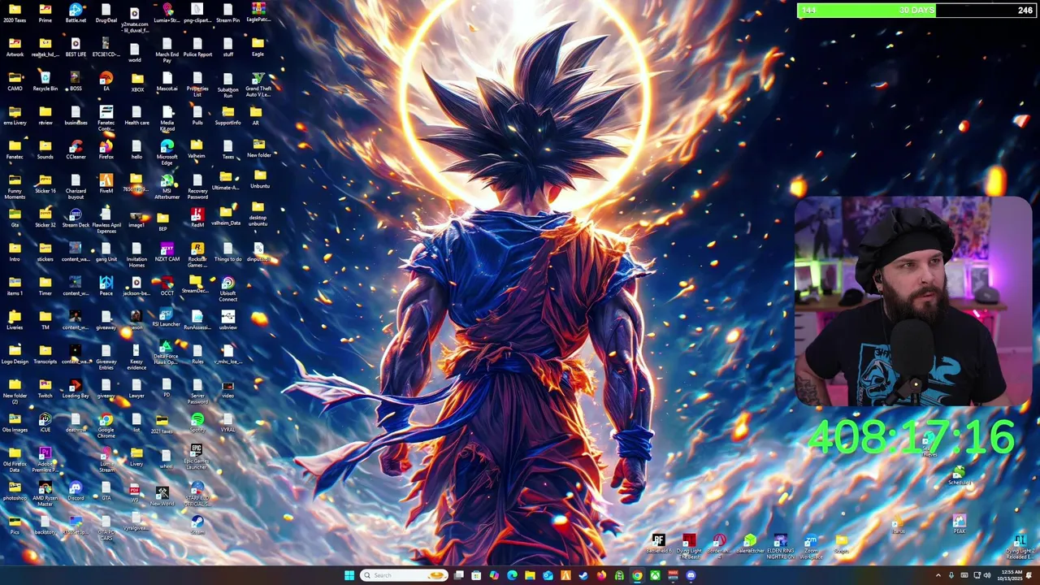Click the 408:17:16 countdown timer overlay
This screenshot has height=585, width=1040.
(911, 437)
